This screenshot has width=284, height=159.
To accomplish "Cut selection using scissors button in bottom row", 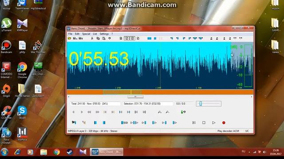I will [x=74, y=123].
